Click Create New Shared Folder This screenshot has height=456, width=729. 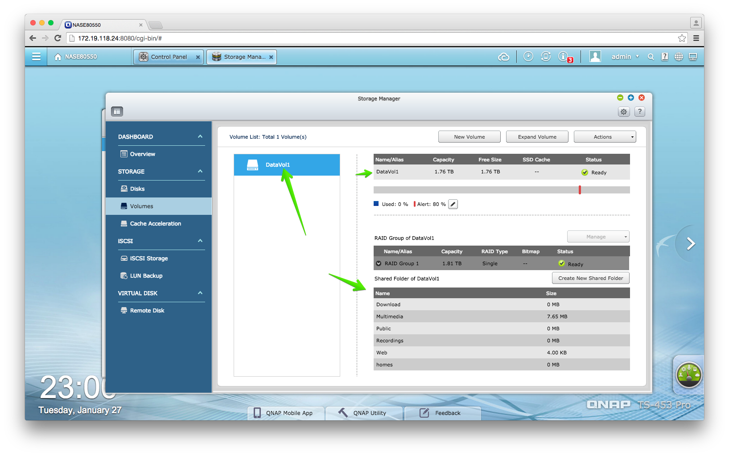(x=590, y=278)
